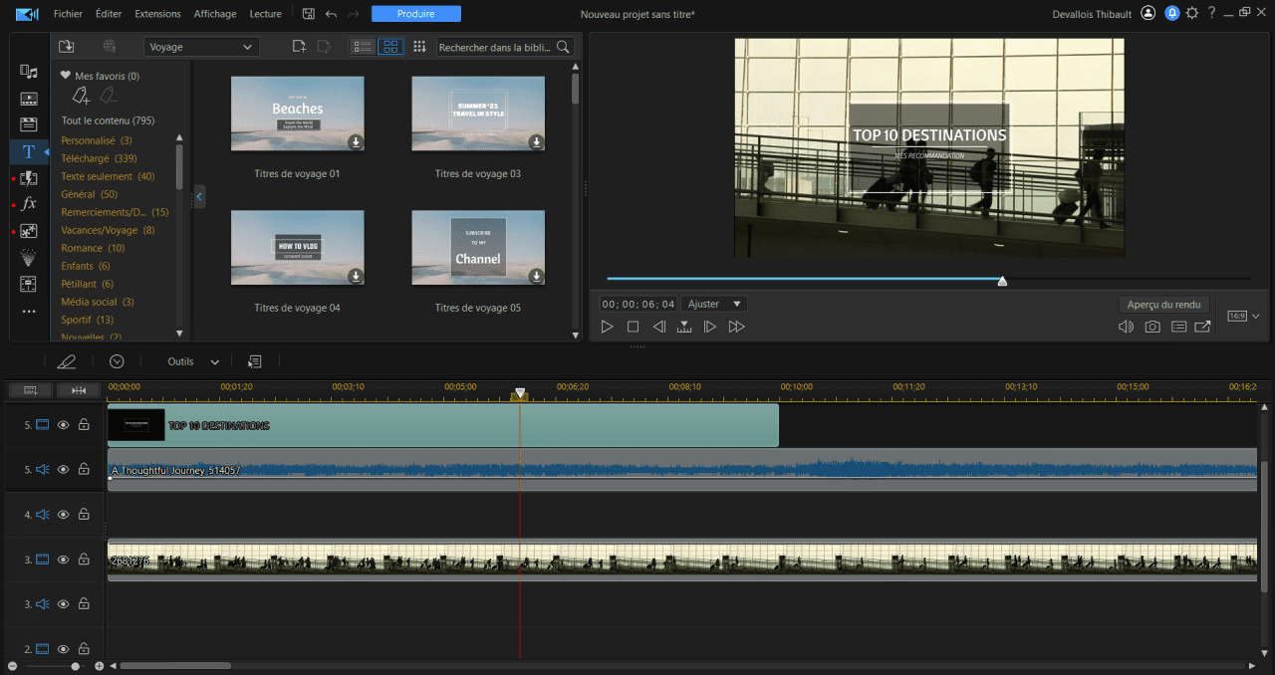Fit the movie to timeline view icon

click(x=79, y=390)
